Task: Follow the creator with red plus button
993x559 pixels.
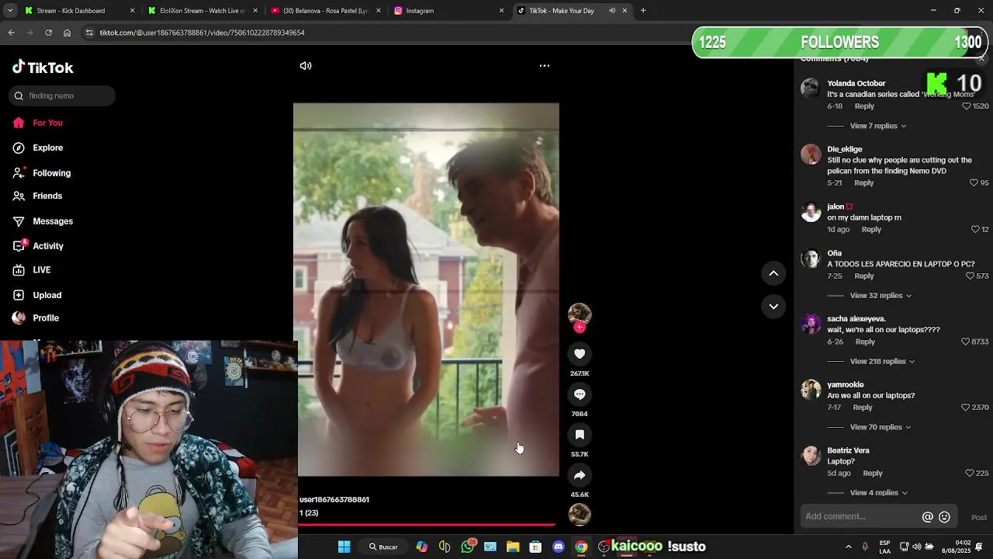Action: tap(580, 328)
